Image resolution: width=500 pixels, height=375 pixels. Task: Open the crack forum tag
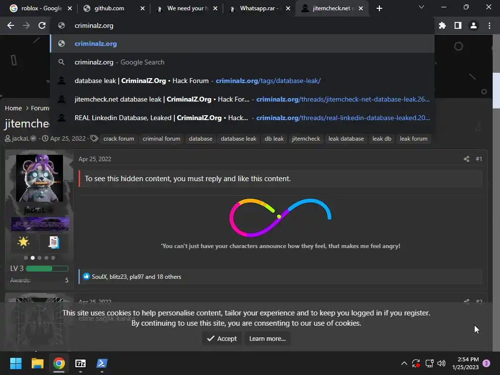pyautogui.click(x=119, y=139)
